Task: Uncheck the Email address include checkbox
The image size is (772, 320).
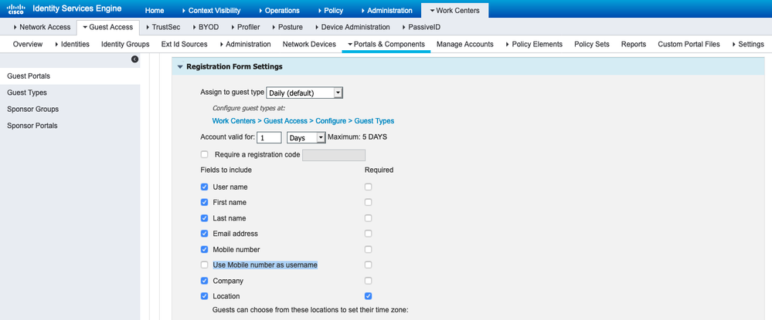Action: [x=204, y=234]
